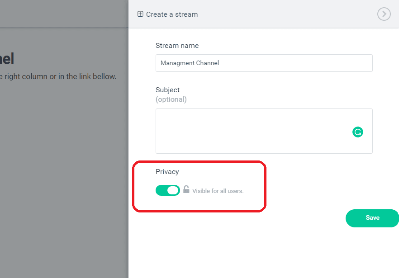Click the open padlock icon under Privacy
Screen dimensions: 399x278
[186, 189]
